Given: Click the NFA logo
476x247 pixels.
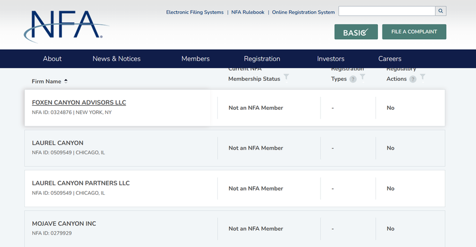Looking at the screenshot, I should coord(67,26).
